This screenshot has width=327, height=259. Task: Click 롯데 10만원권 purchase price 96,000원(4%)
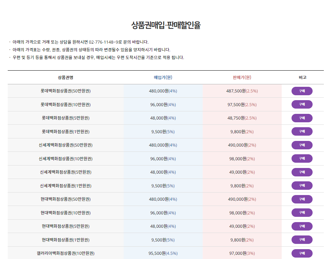coord(163,105)
